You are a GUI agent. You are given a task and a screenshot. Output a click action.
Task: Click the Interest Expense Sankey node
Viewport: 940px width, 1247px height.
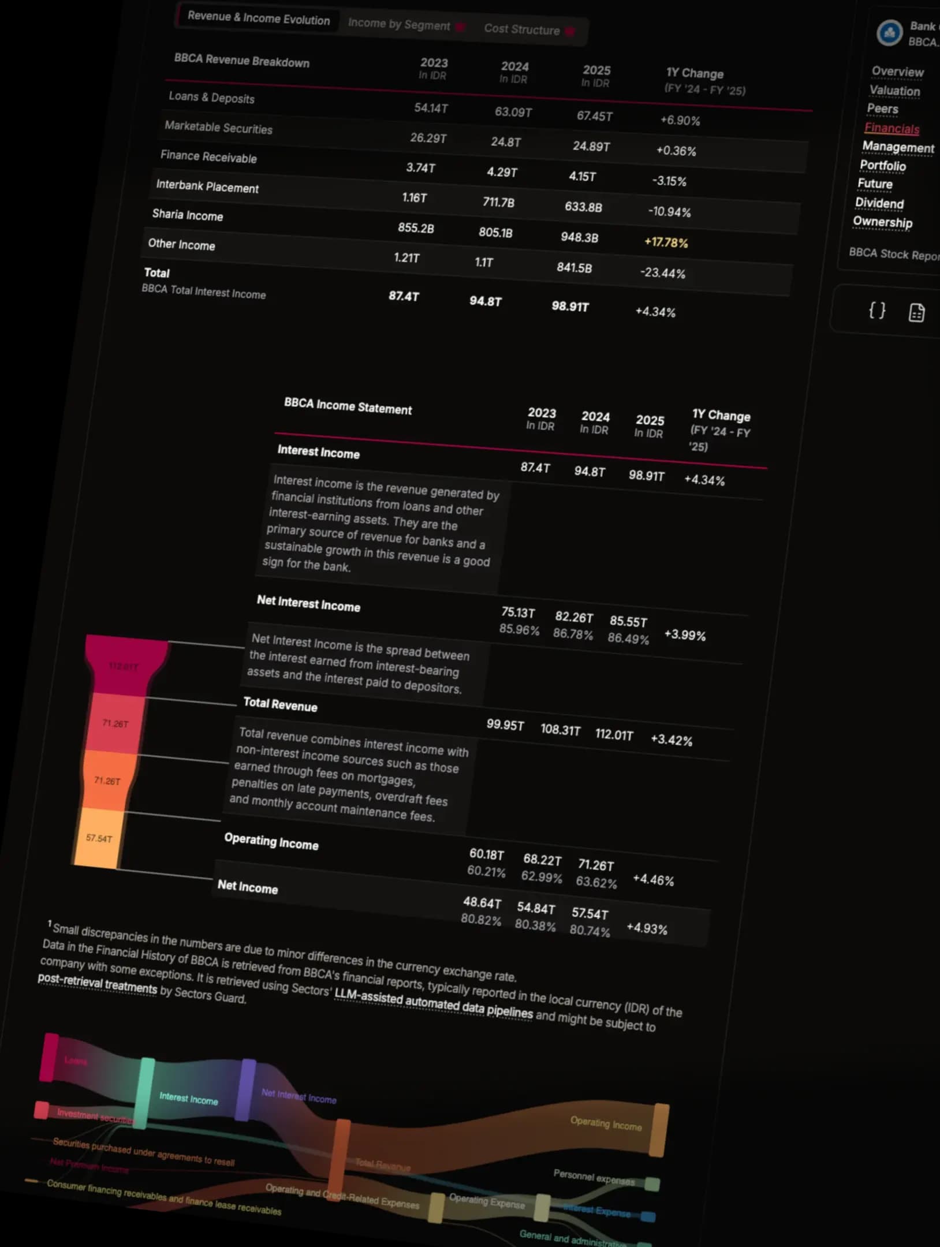click(648, 1216)
